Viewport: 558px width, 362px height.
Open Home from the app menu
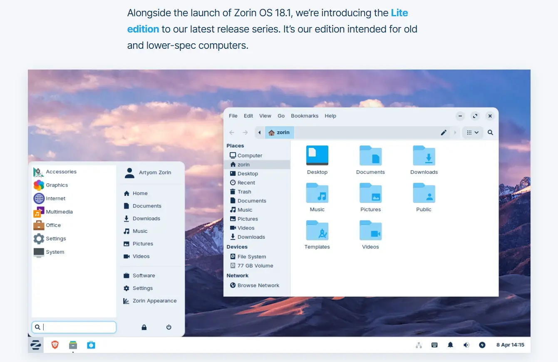[x=135, y=193]
